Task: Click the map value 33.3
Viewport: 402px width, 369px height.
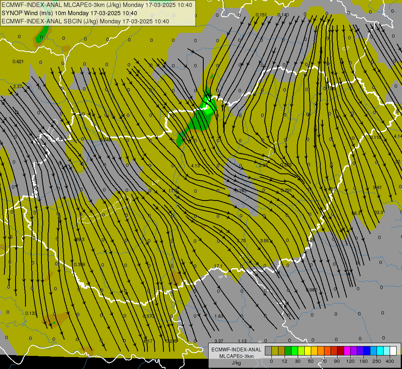Action: click(x=379, y=212)
